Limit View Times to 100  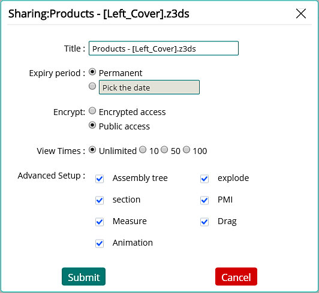(186, 150)
